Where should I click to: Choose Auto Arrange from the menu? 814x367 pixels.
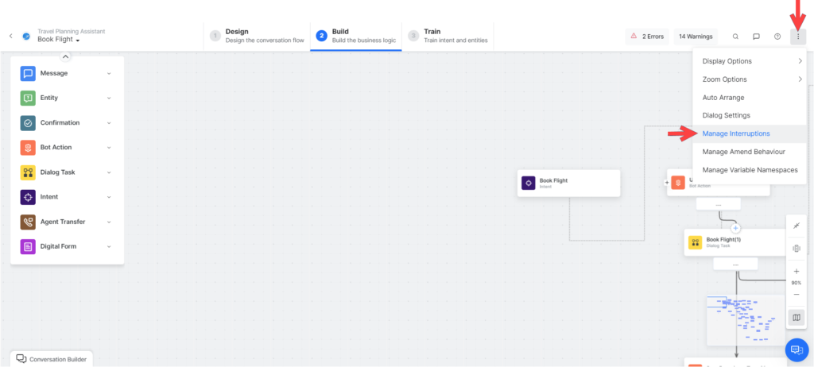(x=725, y=97)
